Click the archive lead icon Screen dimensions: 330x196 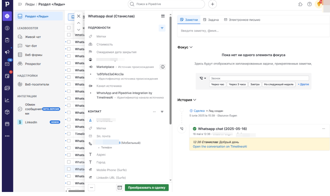click(119, 188)
